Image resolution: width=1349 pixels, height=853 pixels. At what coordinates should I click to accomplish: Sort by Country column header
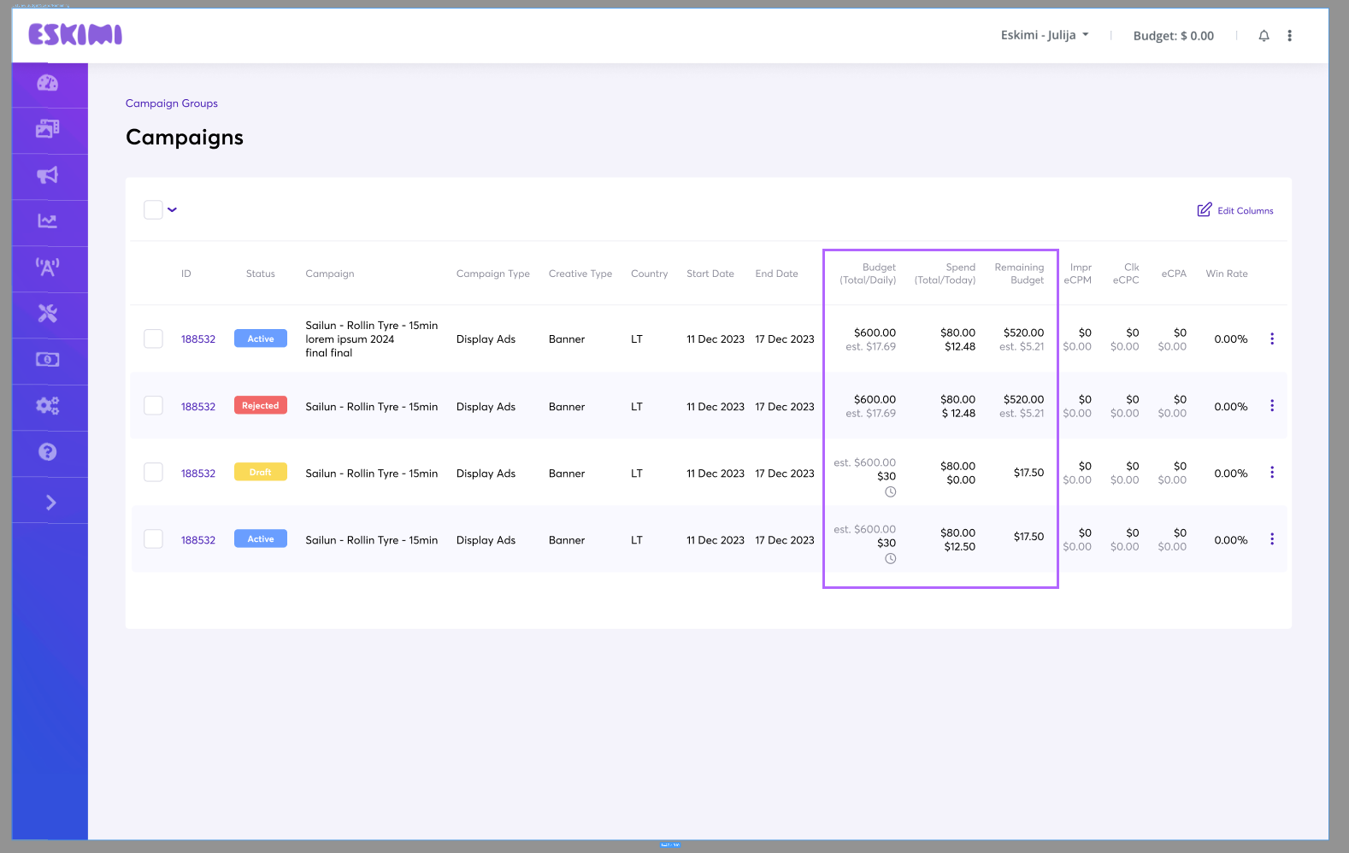coord(650,274)
